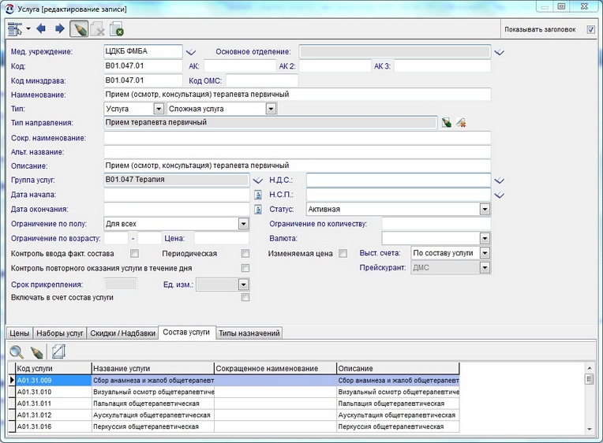
Task: Select the Состав услуги tab
Action: pos(186,332)
